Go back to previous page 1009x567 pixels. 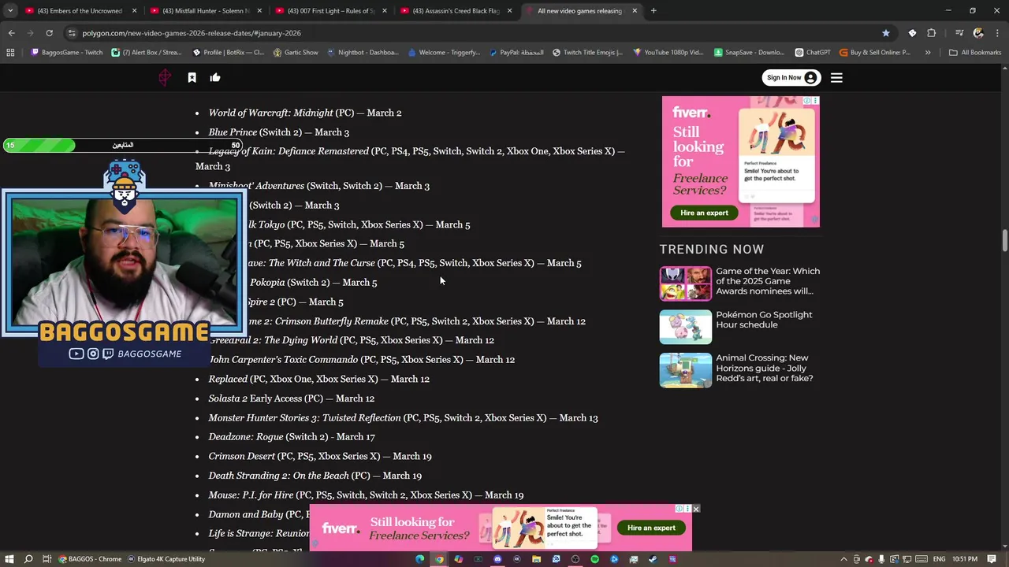tap(11, 33)
